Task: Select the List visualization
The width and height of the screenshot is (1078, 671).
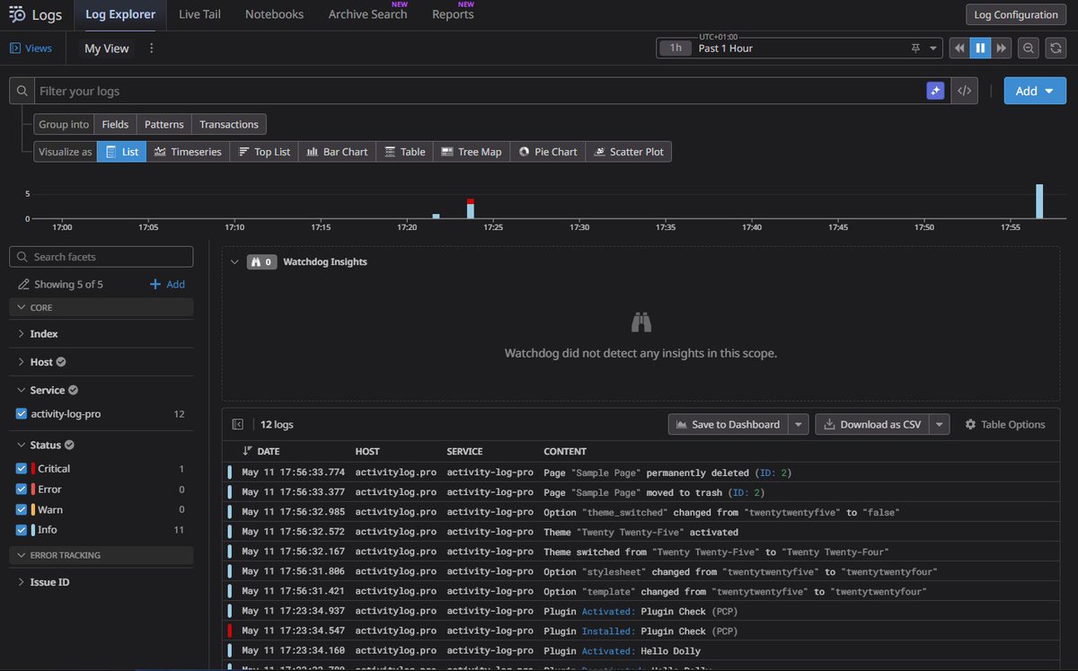Action: [121, 152]
